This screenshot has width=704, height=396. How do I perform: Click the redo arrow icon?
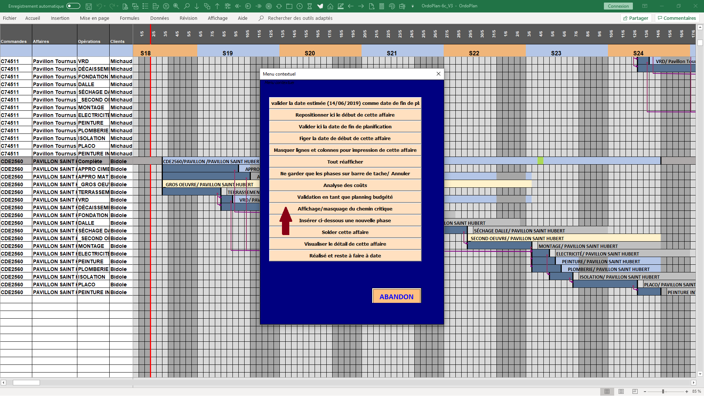(x=112, y=6)
